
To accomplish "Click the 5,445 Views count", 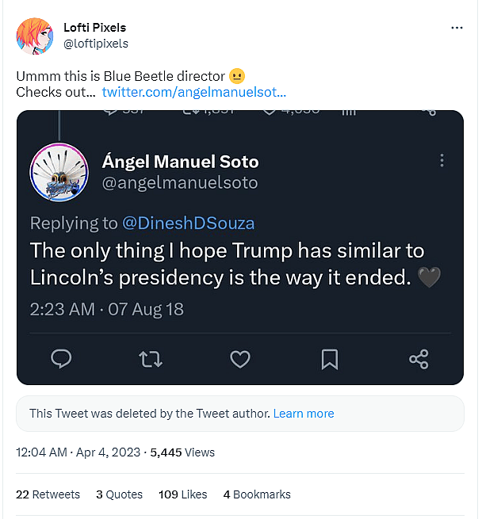I will tap(182, 452).
